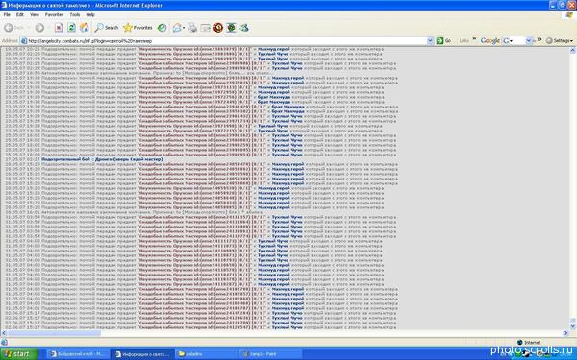
Task: Click the Go button
Action: coord(443,40)
